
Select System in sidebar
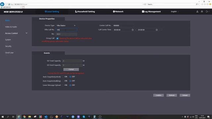point(8,40)
